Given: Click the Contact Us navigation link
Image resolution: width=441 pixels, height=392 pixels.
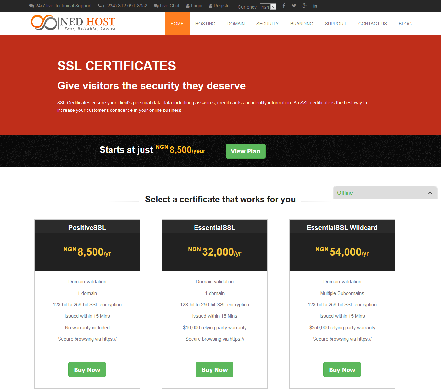Looking at the screenshot, I should [x=372, y=24].
